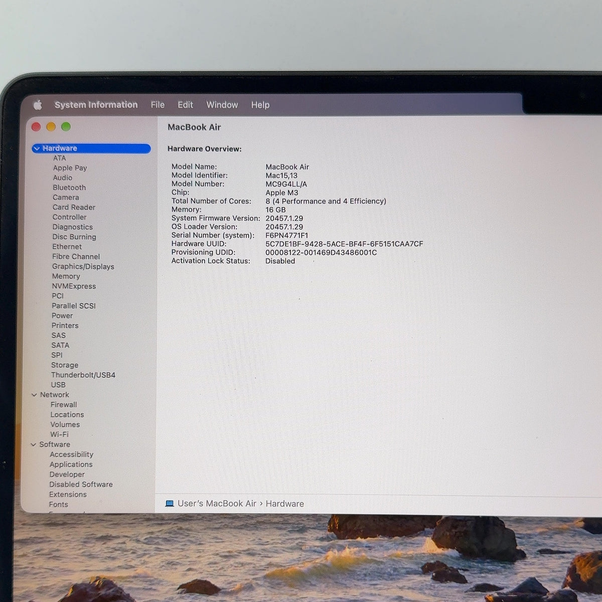Viewport: 602px width, 602px height.
Task: Select Ethernet in the sidebar
Action: pyautogui.click(x=67, y=247)
